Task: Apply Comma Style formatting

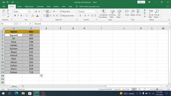Action: pos(88,16)
